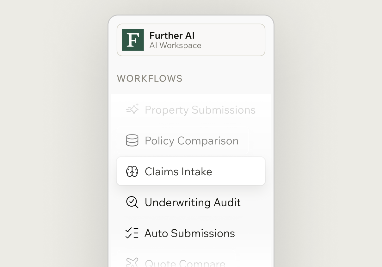Click the Further AI workspace name
Image resolution: width=382 pixels, height=267 pixels.
[x=172, y=35]
